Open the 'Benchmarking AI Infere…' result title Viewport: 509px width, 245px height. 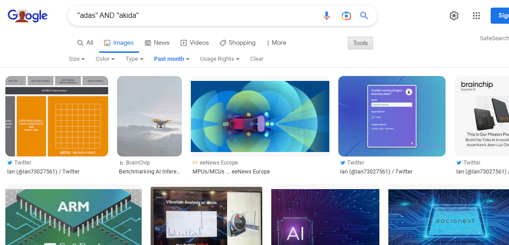tap(149, 172)
